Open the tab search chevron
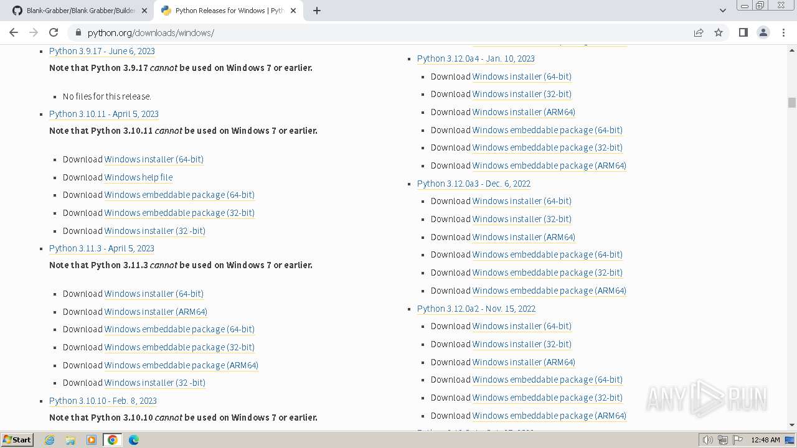The width and height of the screenshot is (797, 448). [722, 11]
